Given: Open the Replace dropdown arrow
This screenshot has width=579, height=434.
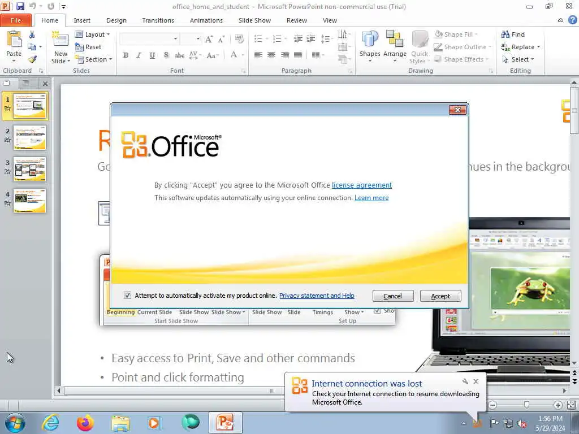Looking at the screenshot, I should tap(539, 47).
